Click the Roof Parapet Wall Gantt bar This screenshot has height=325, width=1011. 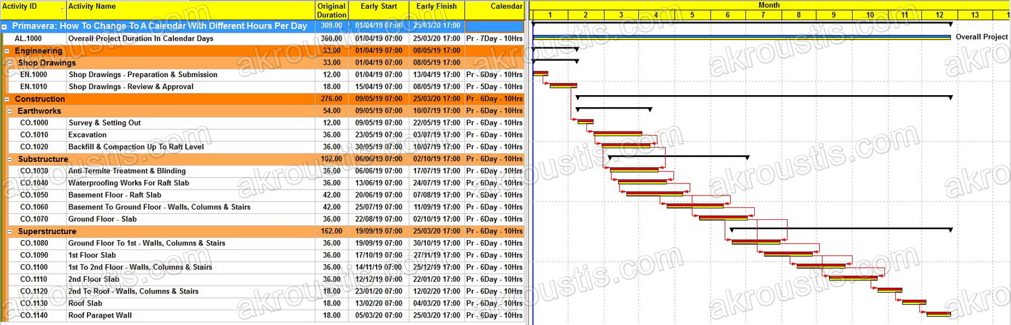tap(938, 314)
